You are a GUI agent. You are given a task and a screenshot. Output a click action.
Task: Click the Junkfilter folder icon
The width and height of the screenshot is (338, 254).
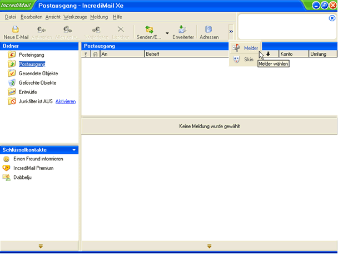tap(12, 101)
